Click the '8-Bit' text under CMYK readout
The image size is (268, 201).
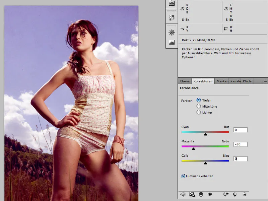click(229, 20)
